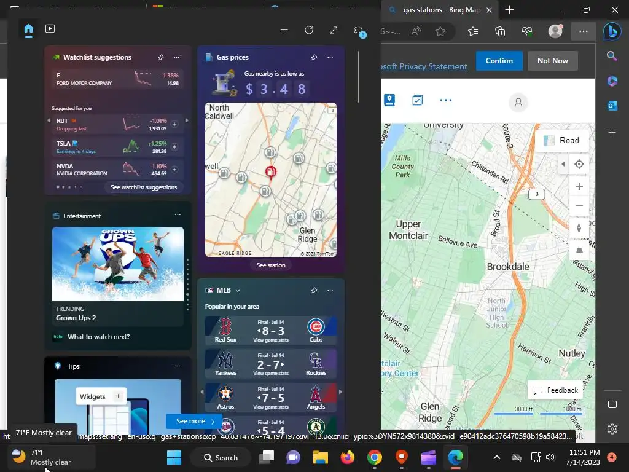Open Outlook in Edge sidebar
Image resolution: width=629 pixels, height=472 pixels.
tap(612, 106)
